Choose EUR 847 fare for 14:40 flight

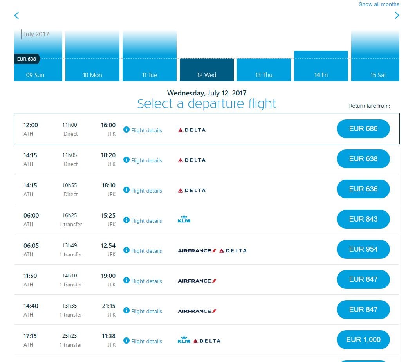coord(363,310)
